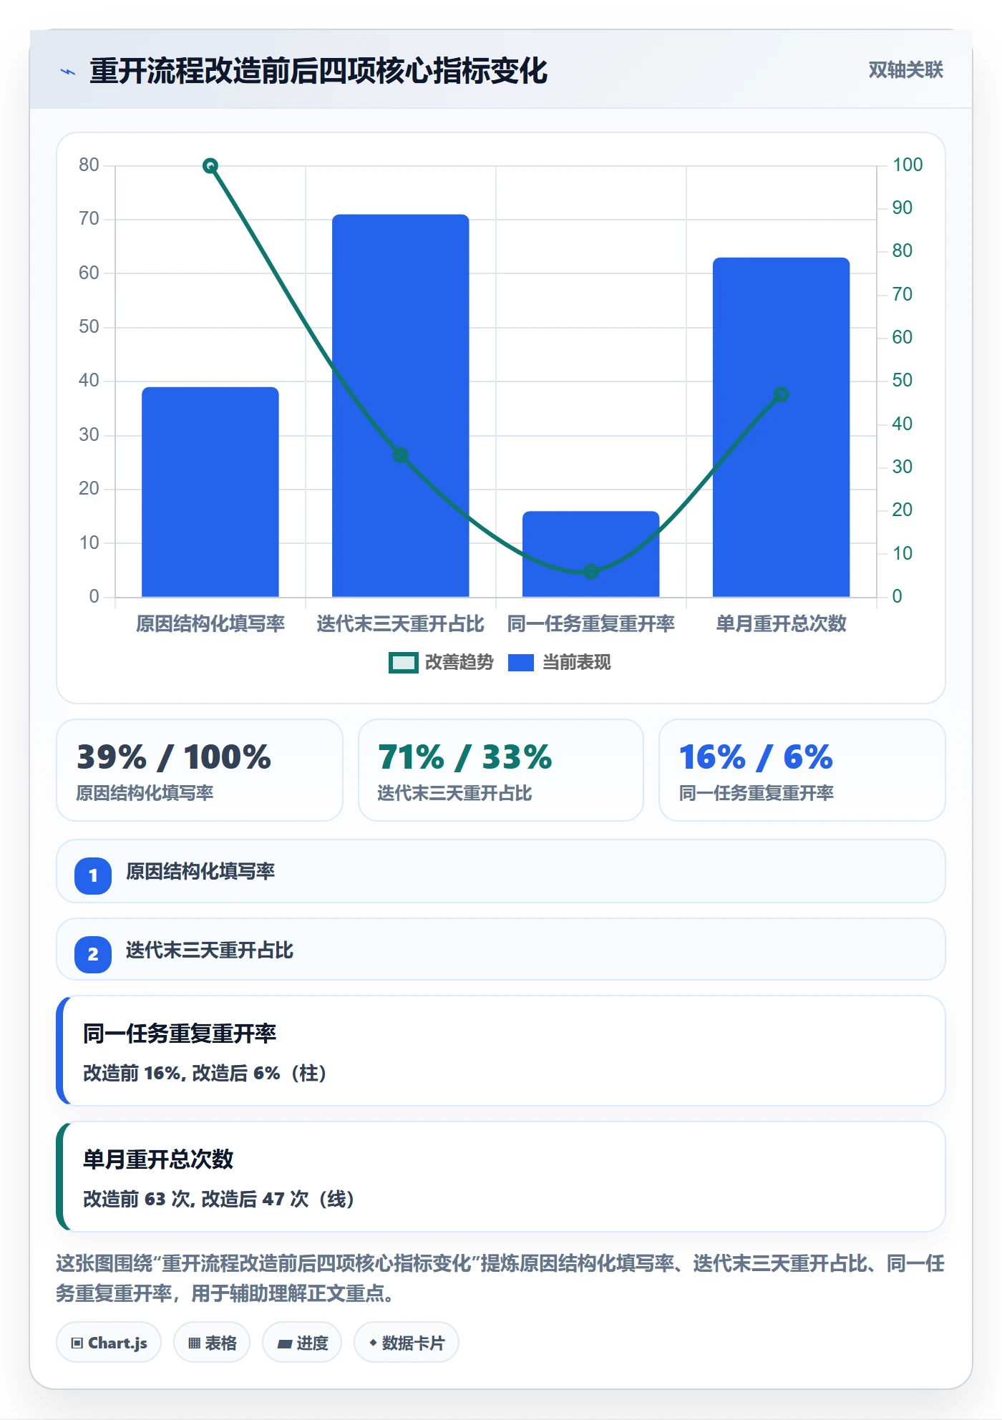Click the 双轴关联 label in header
This screenshot has width=1002, height=1420.
905,70
